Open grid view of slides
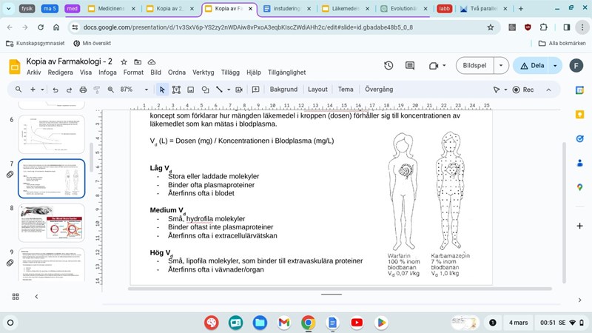The image size is (592, 333). (x=16, y=296)
